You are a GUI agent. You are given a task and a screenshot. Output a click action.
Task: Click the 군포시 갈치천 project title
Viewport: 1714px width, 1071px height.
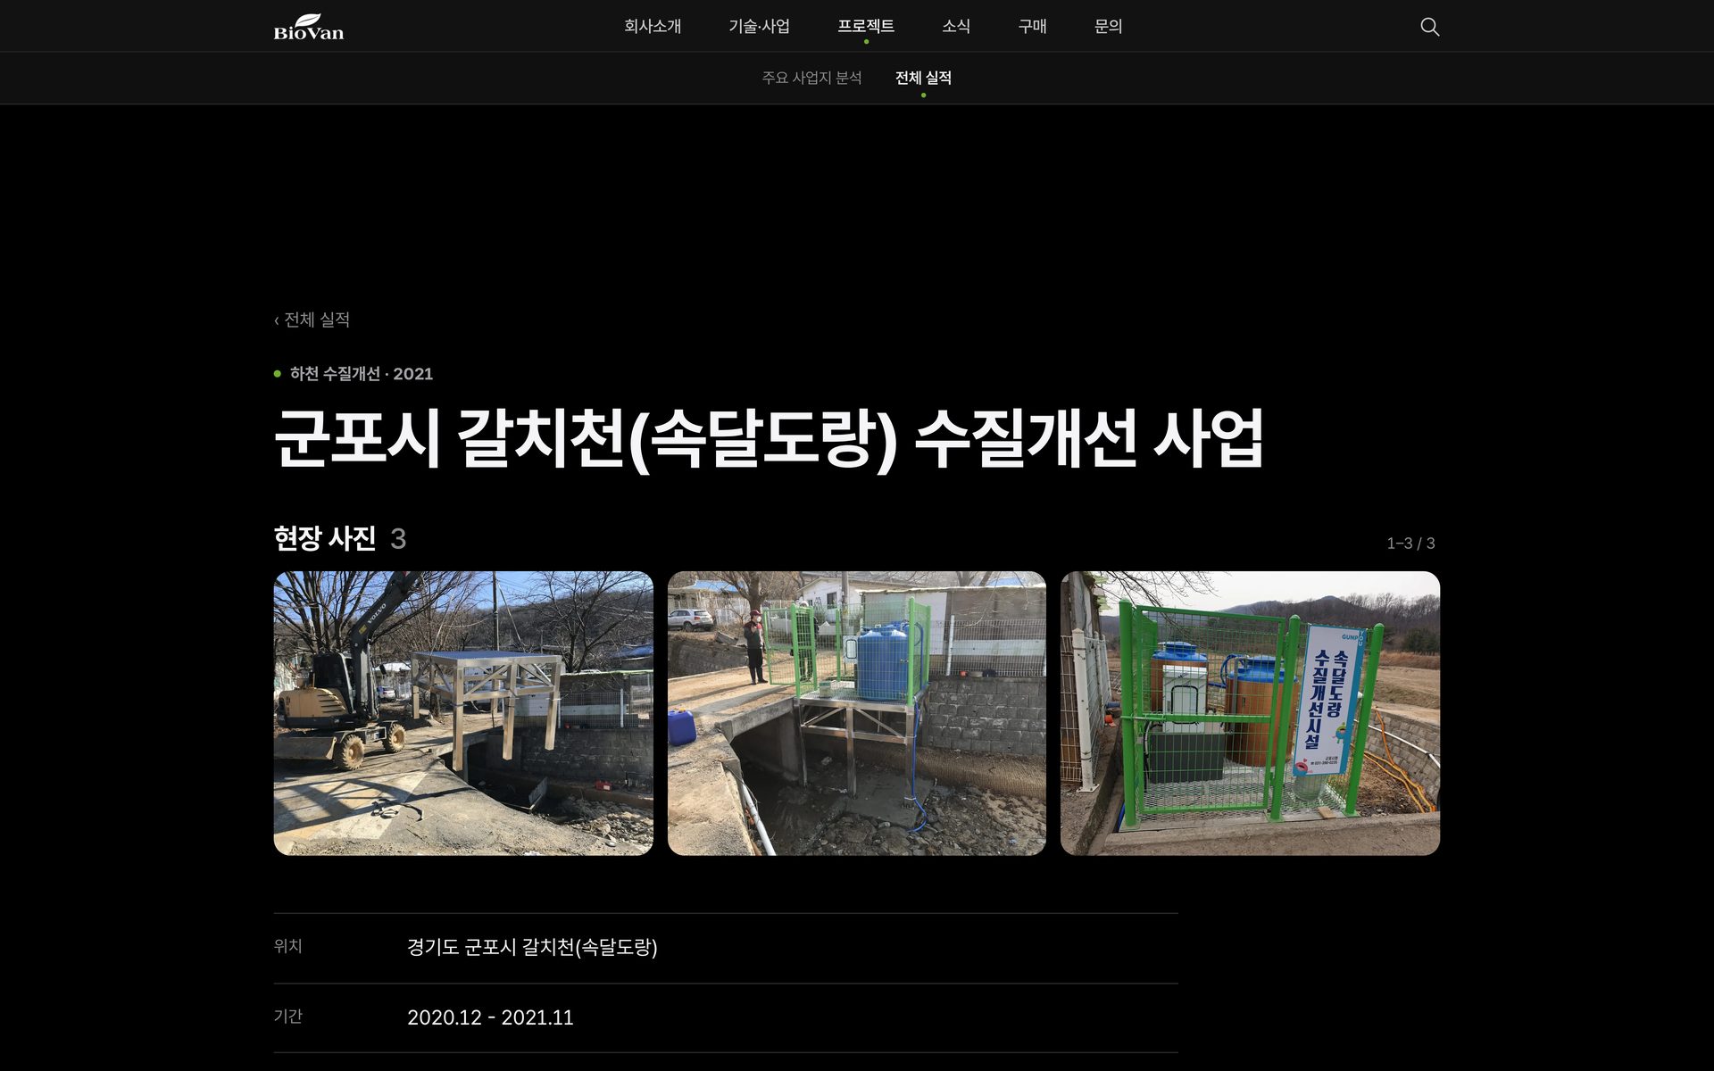(768, 438)
